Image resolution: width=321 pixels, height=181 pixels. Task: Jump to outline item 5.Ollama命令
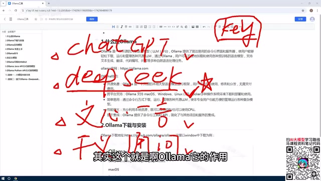tap(12, 53)
